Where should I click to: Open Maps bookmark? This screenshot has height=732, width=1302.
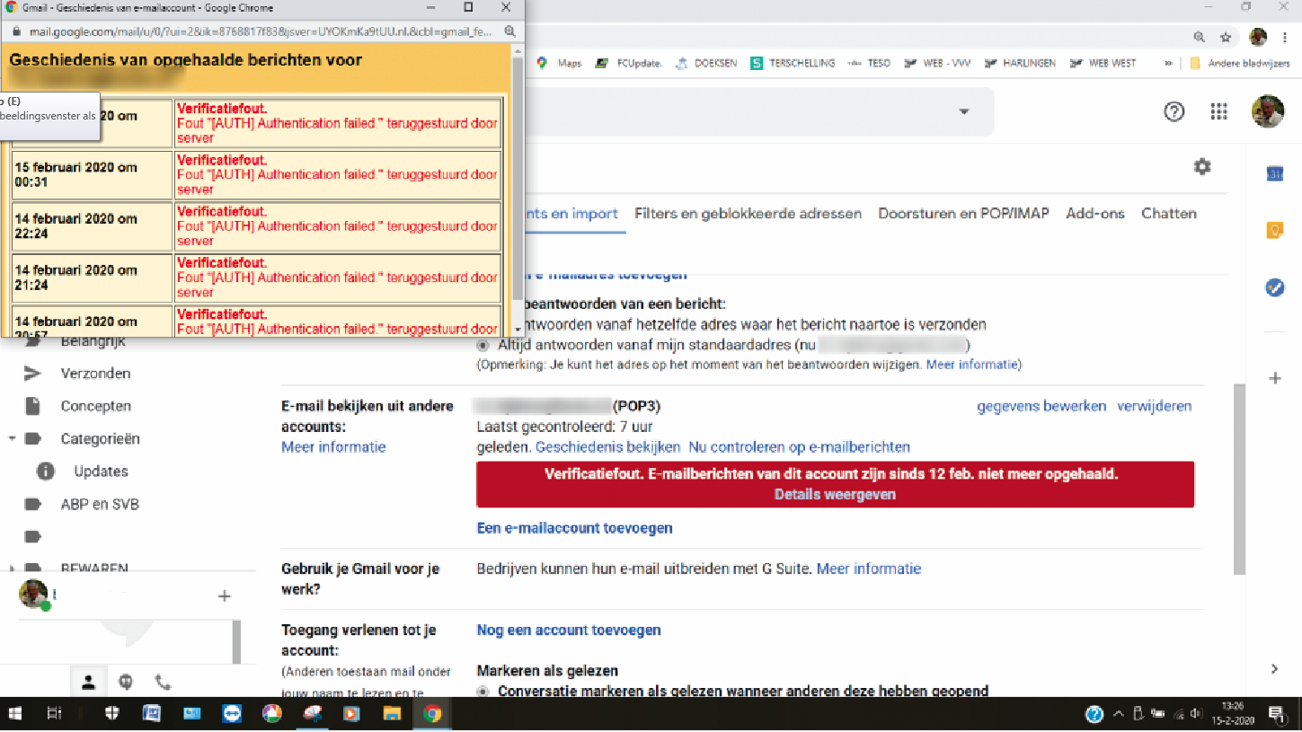560,63
